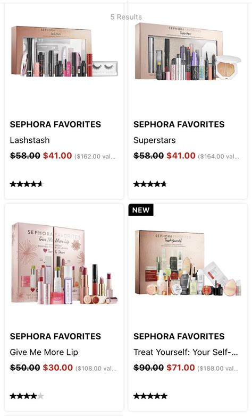252x417 pixels.
Task: Tap the star rating under Superstars
Action: click(x=150, y=184)
